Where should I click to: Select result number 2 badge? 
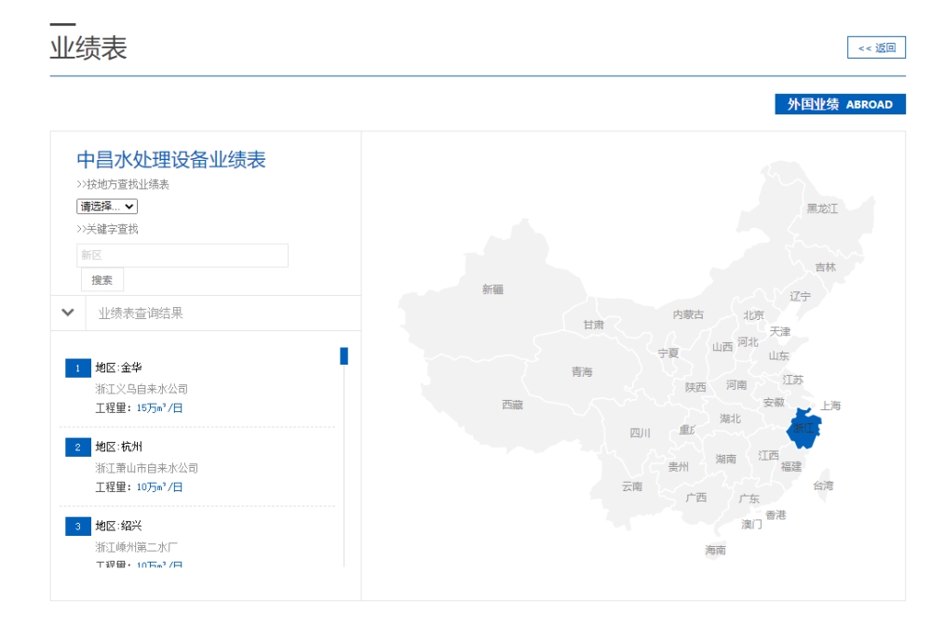pos(78,447)
